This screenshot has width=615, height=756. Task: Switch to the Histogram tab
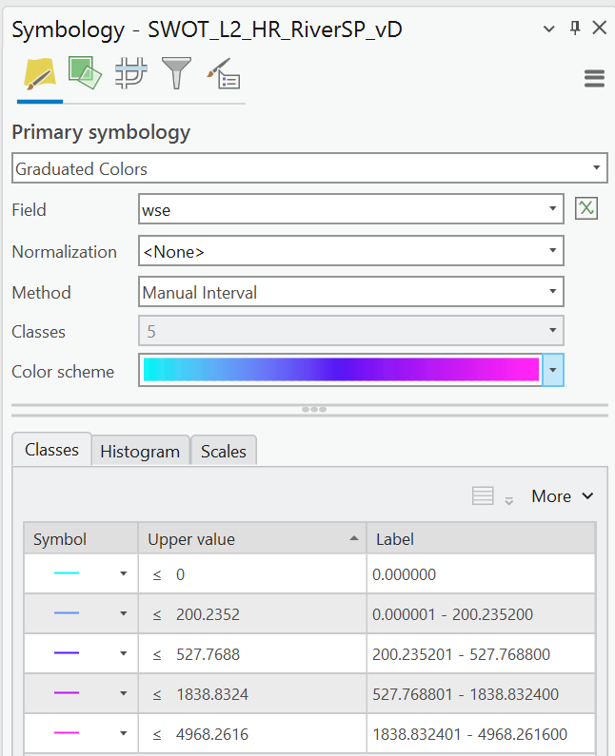click(x=140, y=452)
